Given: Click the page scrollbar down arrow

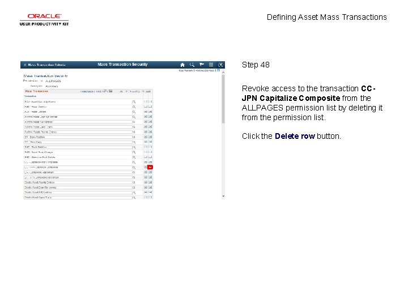Looking at the screenshot, I should [x=223, y=196].
